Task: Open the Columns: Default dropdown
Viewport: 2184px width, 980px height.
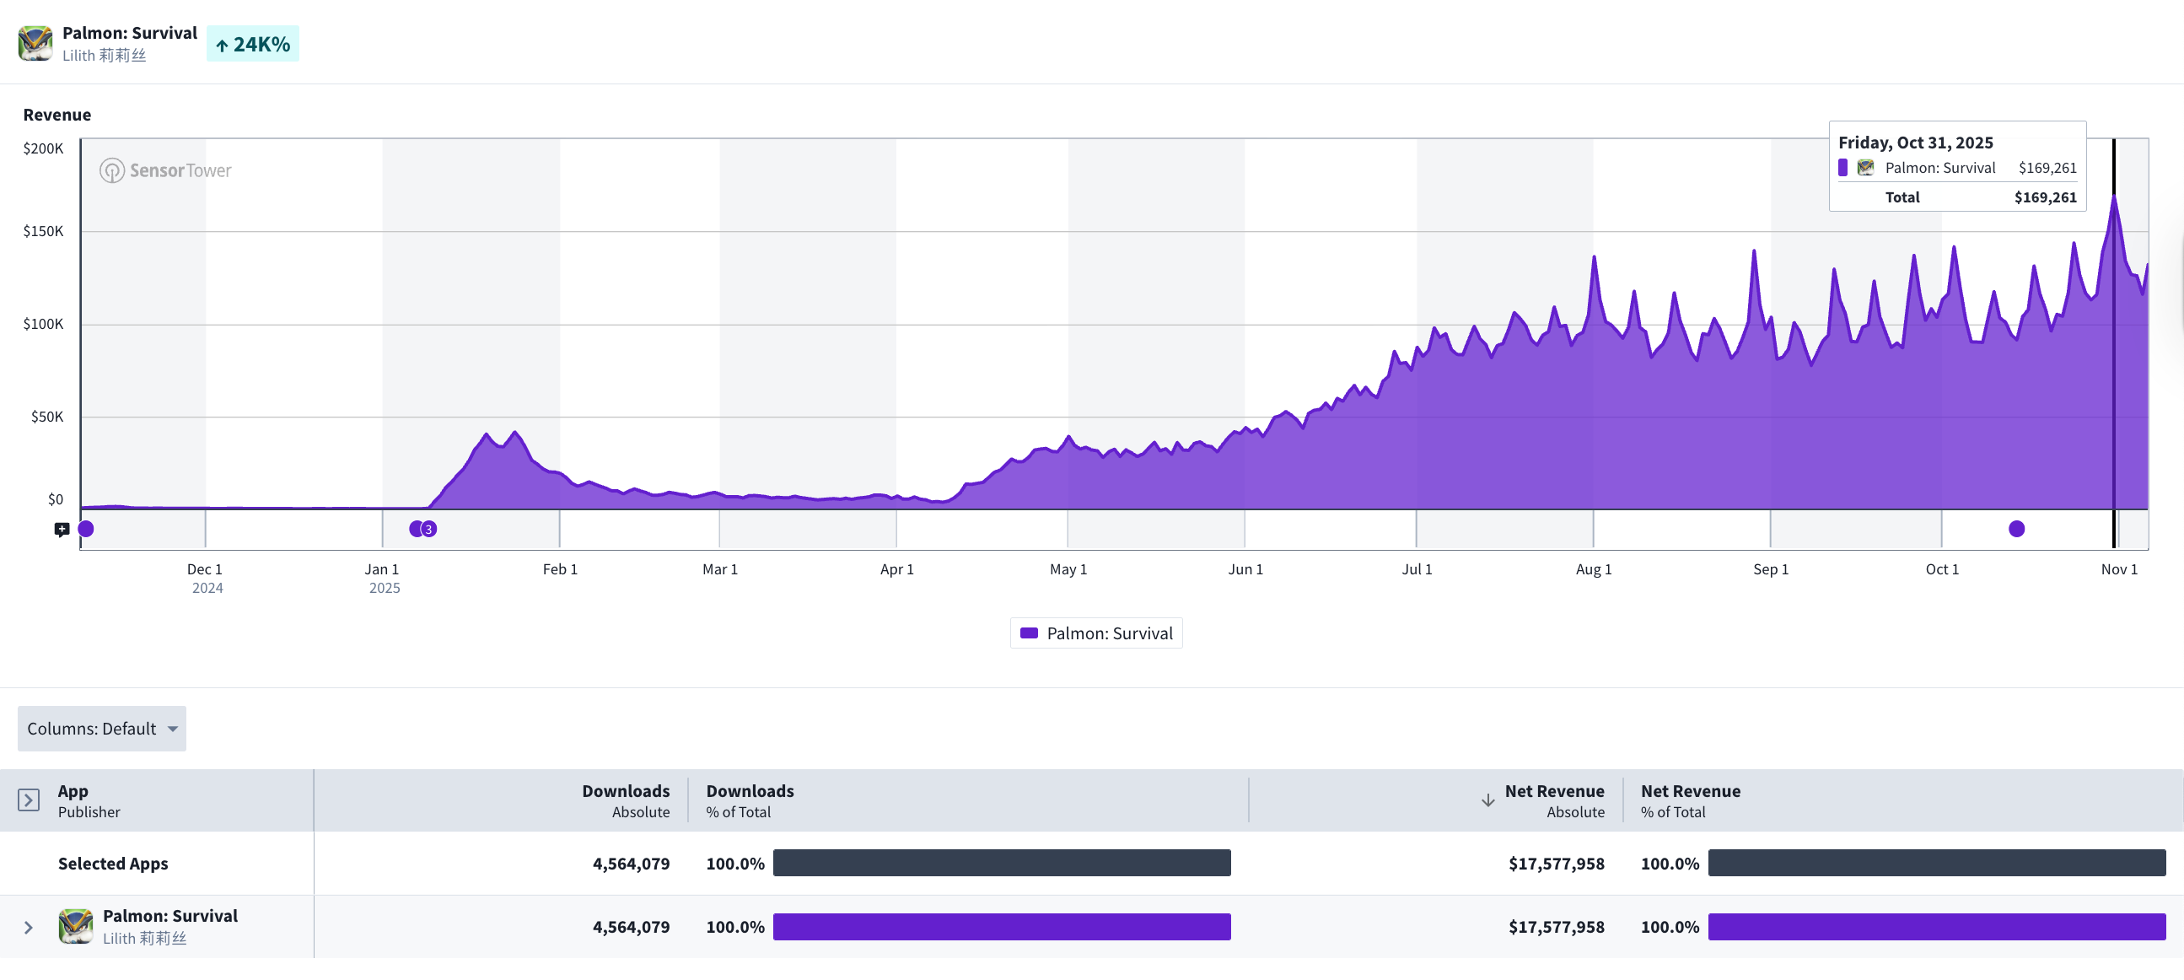Action: click(102, 728)
